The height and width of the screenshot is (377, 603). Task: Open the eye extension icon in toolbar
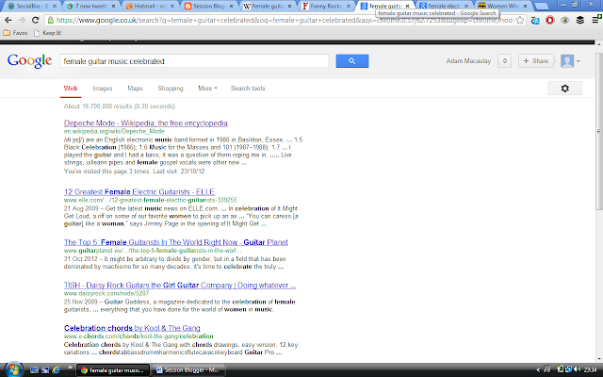[x=565, y=20]
